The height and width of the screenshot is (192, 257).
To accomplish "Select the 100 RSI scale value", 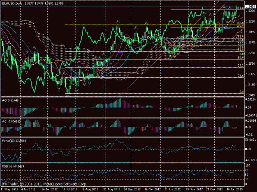I will tap(248, 165).
